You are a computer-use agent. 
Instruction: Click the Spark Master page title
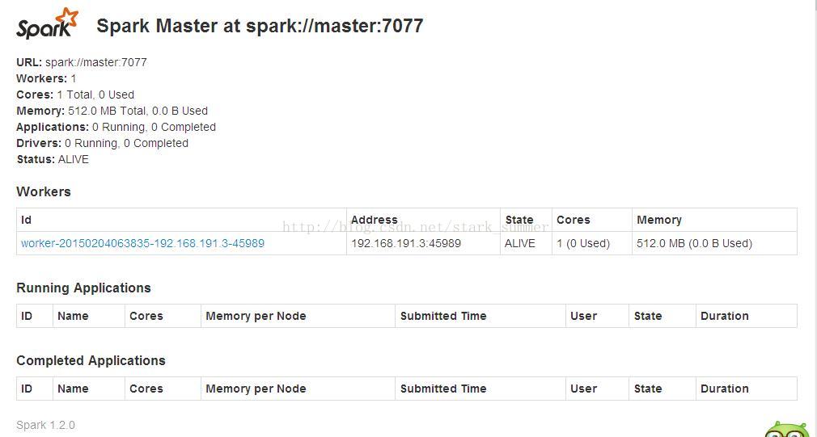click(x=260, y=26)
